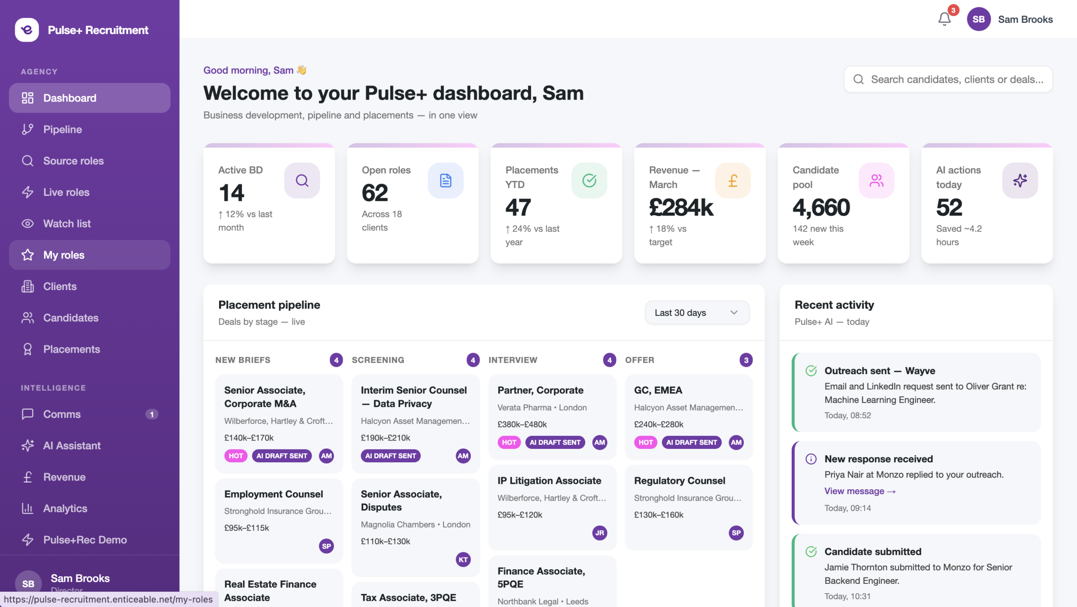Viewport: 1077px width, 607px height.
Task: Click the Revenue March pound icon
Action: (733, 181)
